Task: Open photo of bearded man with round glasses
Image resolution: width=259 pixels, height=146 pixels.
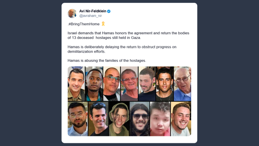Action: pyautogui.click(x=78, y=119)
